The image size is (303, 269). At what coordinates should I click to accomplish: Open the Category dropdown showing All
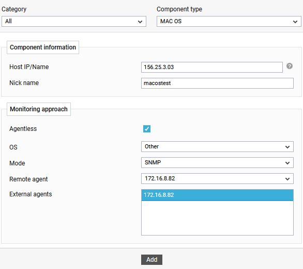pos(74,21)
